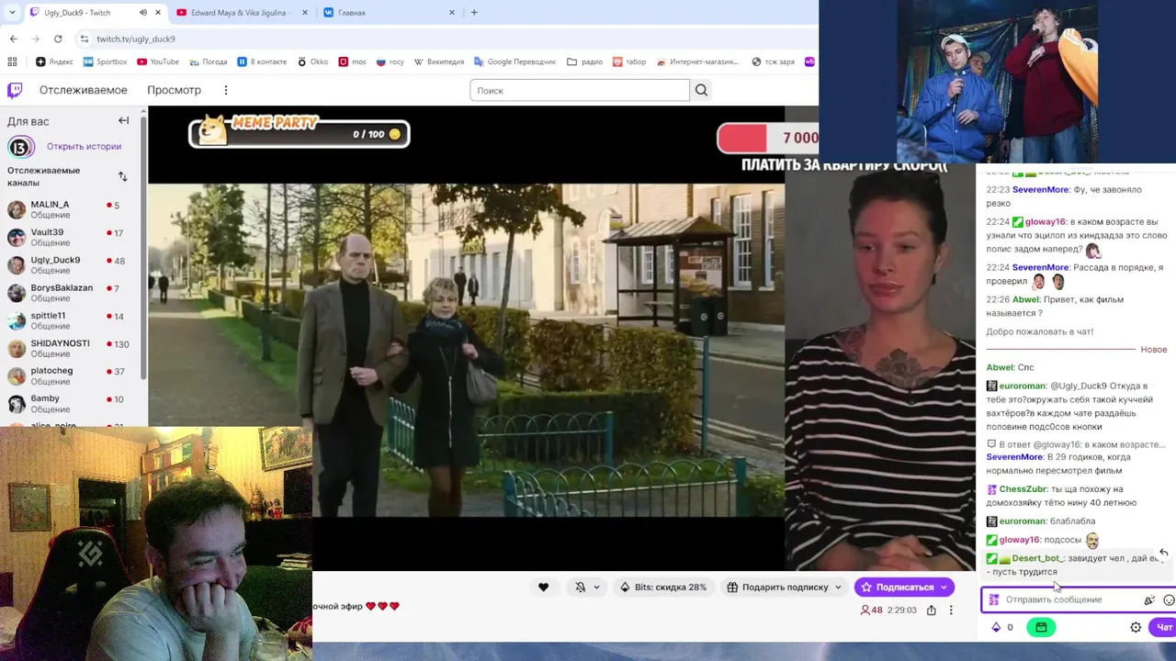Click in the Поиск search field

(580, 90)
